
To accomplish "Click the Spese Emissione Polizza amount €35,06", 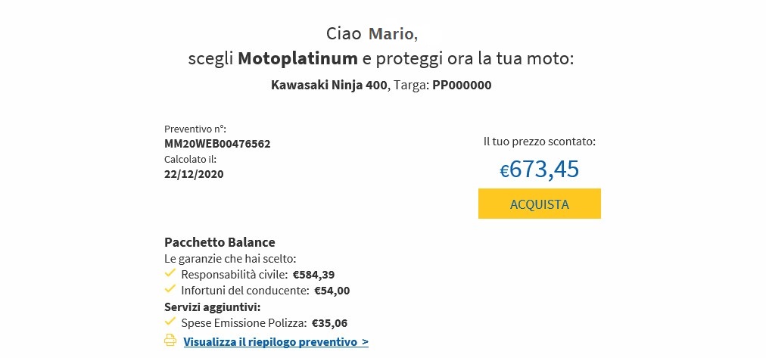I will [x=329, y=323].
